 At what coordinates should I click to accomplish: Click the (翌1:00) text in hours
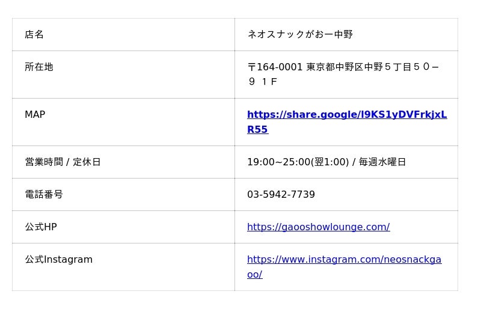pyautogui.click(x=329, y=162)
